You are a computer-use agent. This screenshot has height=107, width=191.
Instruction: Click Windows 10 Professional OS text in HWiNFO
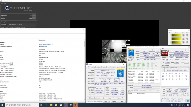[173, 100]
